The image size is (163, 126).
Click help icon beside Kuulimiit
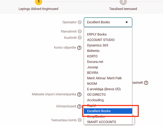click(x=80, y=37)
